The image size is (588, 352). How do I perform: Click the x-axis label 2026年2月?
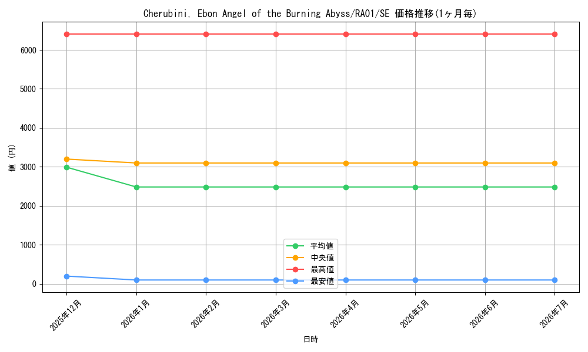pos(205,313)
